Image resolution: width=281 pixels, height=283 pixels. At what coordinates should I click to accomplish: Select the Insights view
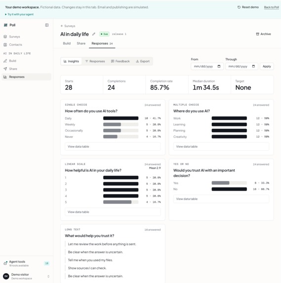[x=71, y=61]
